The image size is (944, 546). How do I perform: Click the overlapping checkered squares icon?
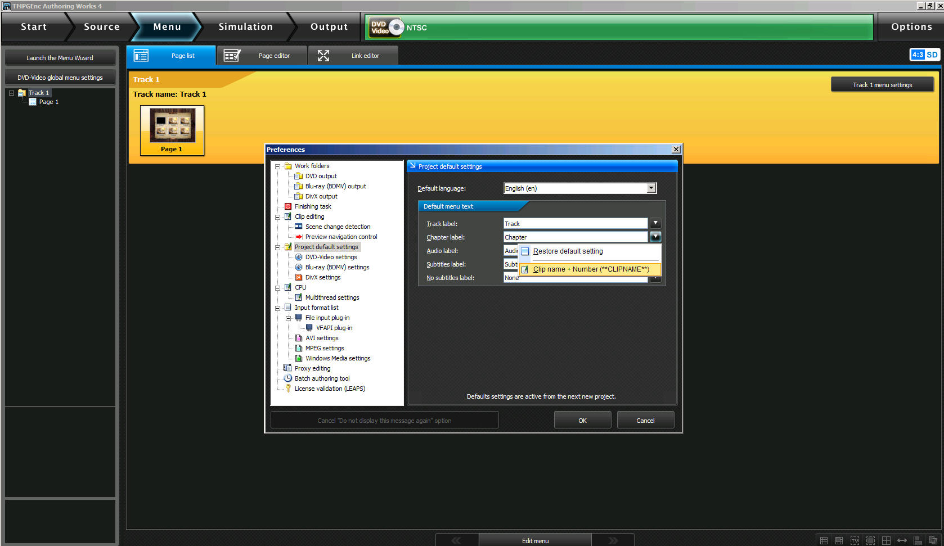click(933, 540)
